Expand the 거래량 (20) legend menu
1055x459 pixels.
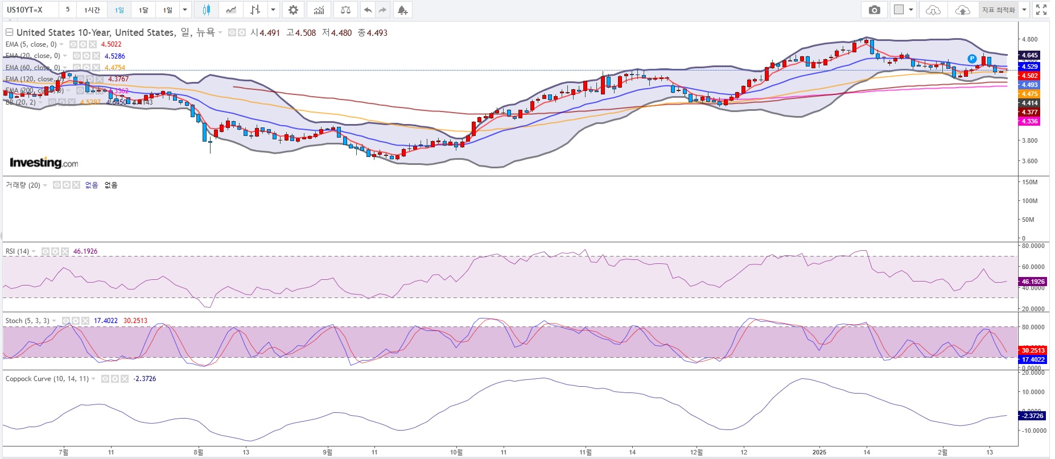coord(45,185)
